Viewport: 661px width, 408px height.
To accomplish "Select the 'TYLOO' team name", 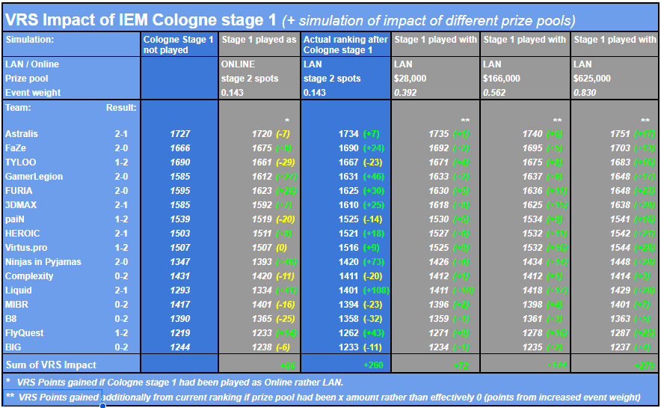I will pyautogui.click(x=21, y=162).
